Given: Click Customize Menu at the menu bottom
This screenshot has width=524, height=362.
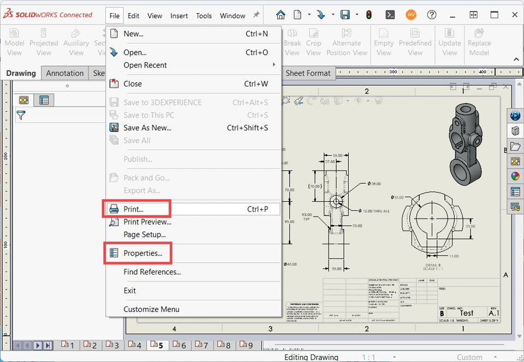Looking at the screenshot, I should (x=151, y=309).
